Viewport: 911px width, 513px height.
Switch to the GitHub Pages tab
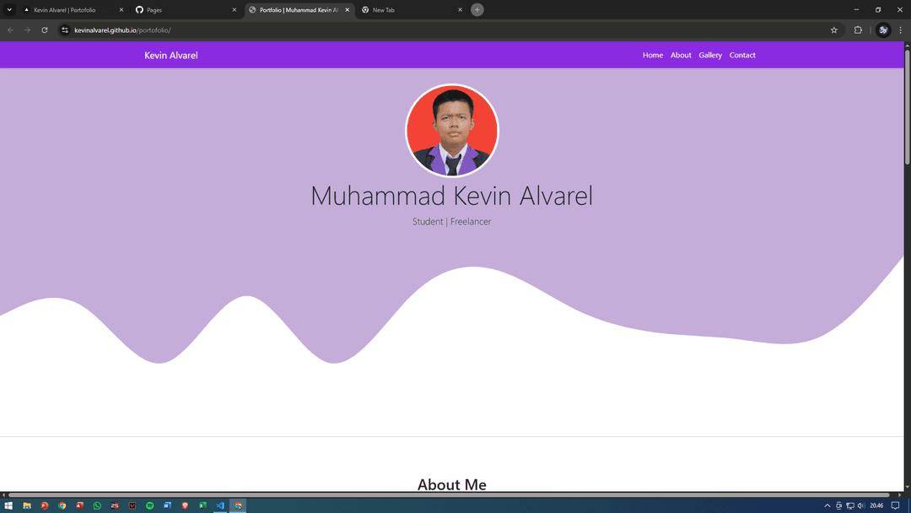click(x=181, y=10)
